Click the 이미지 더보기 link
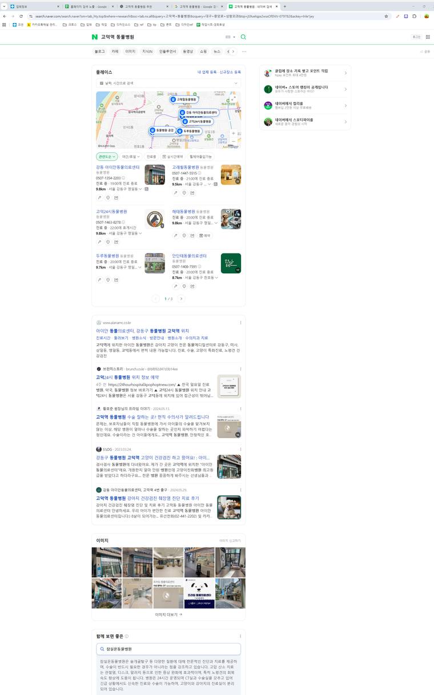 (x=168, y=614)
